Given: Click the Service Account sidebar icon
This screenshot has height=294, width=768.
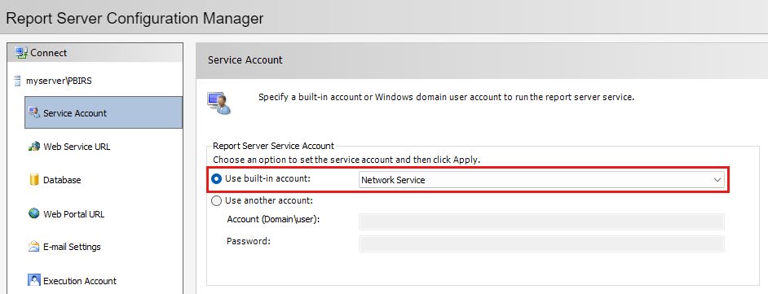Looking at the screenshot, I should (34, 113).
